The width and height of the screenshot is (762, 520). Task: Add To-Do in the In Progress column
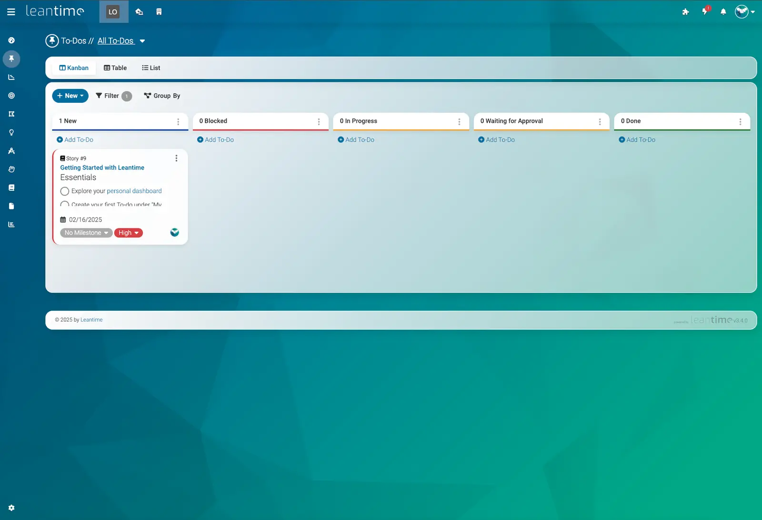[x=356, y=140]
